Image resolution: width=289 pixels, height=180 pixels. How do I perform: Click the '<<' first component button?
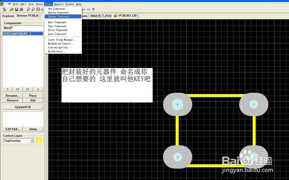pyautogui.click(x=18, y=89)
